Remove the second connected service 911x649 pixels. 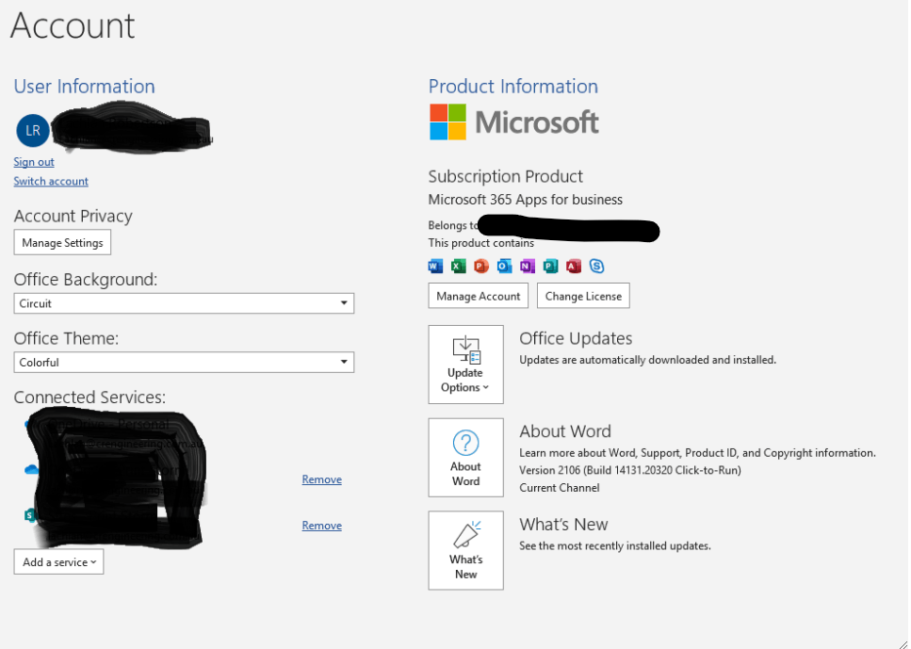tap(321, 479)
